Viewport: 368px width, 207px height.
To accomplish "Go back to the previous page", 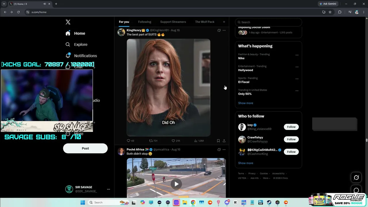I will point(5,12).
